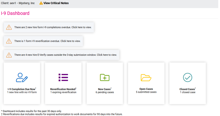
Task: Click '1 new hire with no I-9 form' text
Action: (22, 92)
